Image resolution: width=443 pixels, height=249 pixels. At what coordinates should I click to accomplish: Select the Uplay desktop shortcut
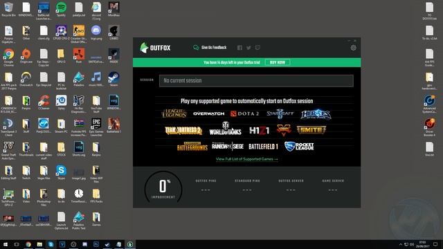tap(61, 102)
